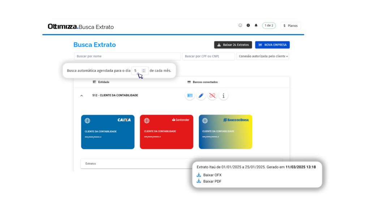Edit client 512 with the pencil icon
Image resolution: width=370 pixels, height=208 pixels.
(201, 96)
